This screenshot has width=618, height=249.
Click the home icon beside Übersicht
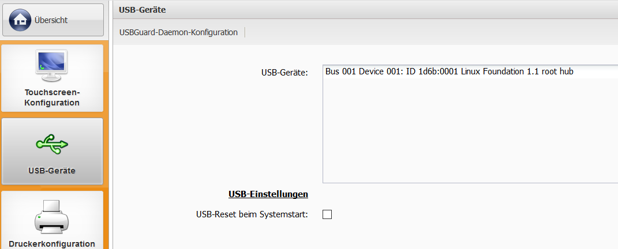click(21, 20)
